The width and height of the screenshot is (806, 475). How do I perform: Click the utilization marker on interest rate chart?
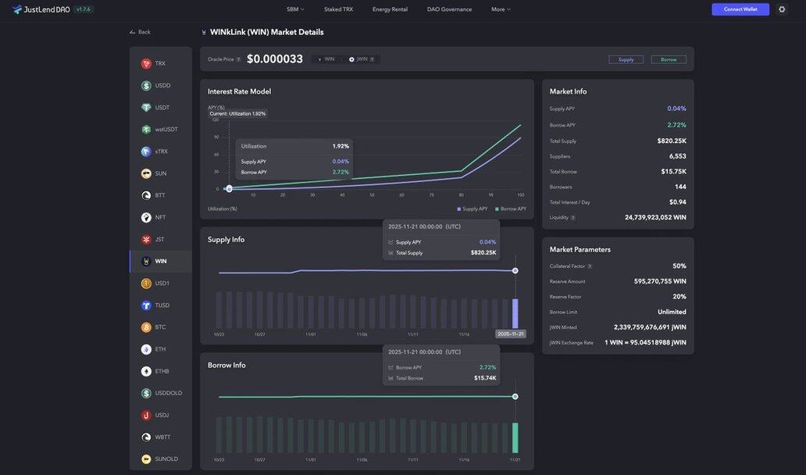pos(229,188)
